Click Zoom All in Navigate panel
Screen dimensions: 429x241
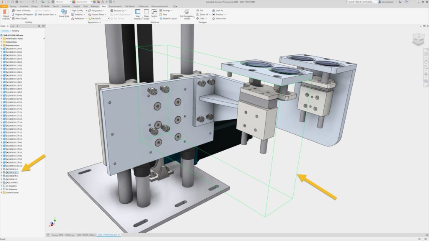(x=202, y=15)
